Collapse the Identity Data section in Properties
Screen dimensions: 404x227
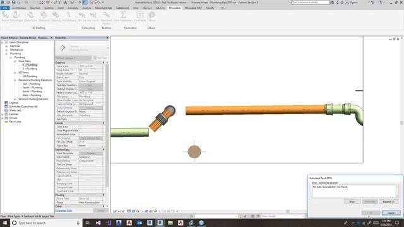click(104, 149)
